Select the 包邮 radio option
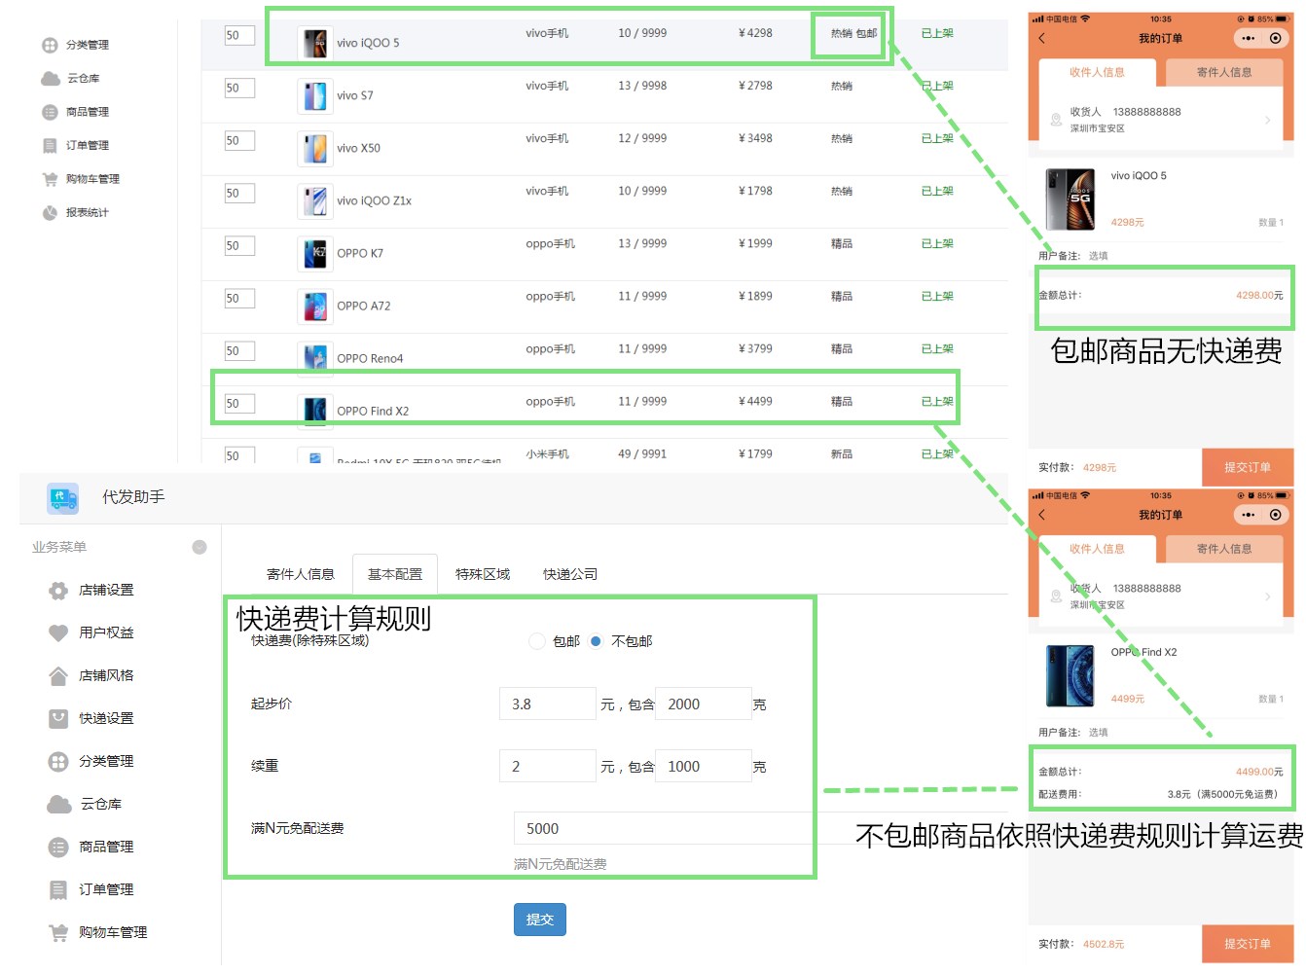 tap(537, 642)
